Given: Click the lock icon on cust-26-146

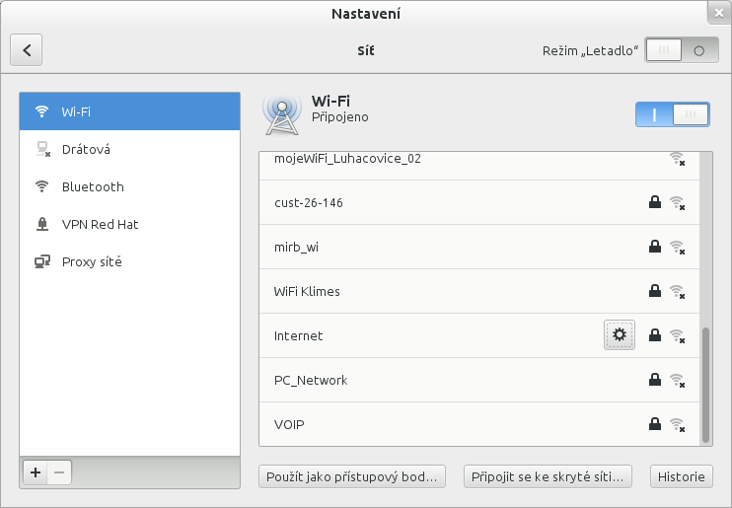Looking at the screenshot, I should (654, 202).
